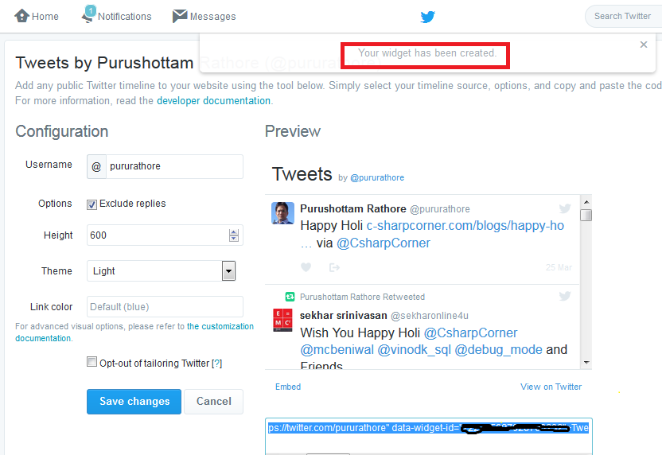Enable Opt-out of tailoring Twitter checkbox
Image resolution: width=662 pixels, height=455 pixels.
(92, 362)
